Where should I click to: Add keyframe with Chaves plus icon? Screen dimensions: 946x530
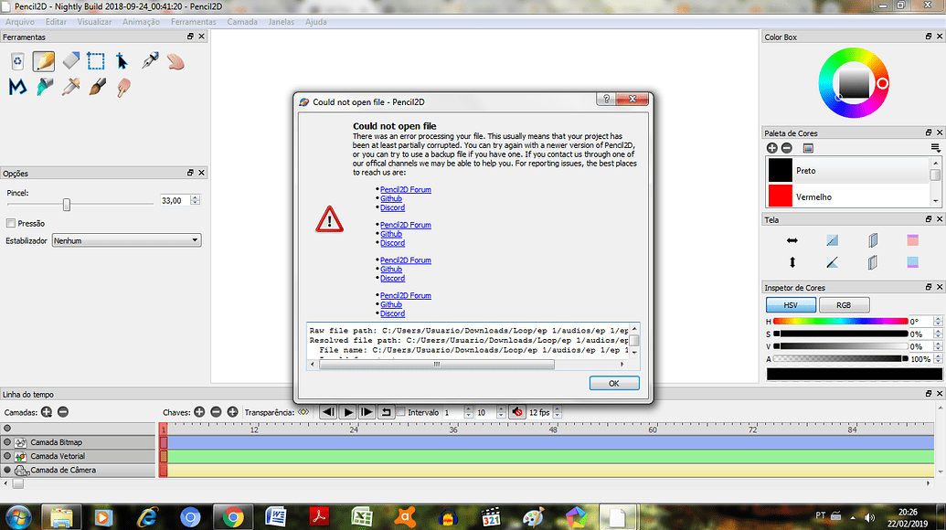pos(199,412)
